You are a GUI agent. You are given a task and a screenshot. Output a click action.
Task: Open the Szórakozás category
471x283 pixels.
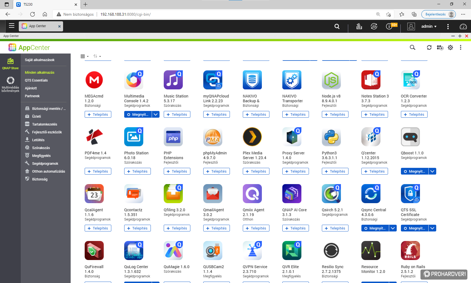coord(41,148)
